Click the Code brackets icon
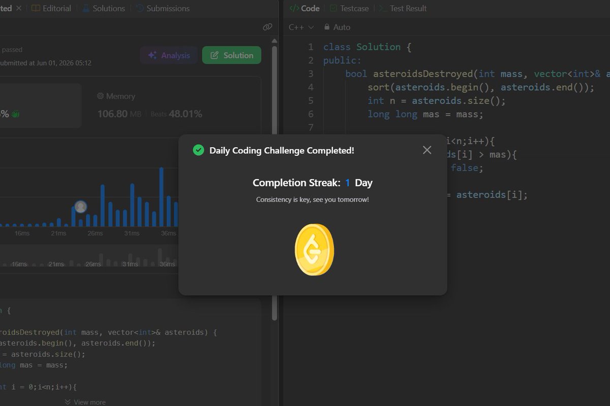610x406 pixels. coord(294,8)
